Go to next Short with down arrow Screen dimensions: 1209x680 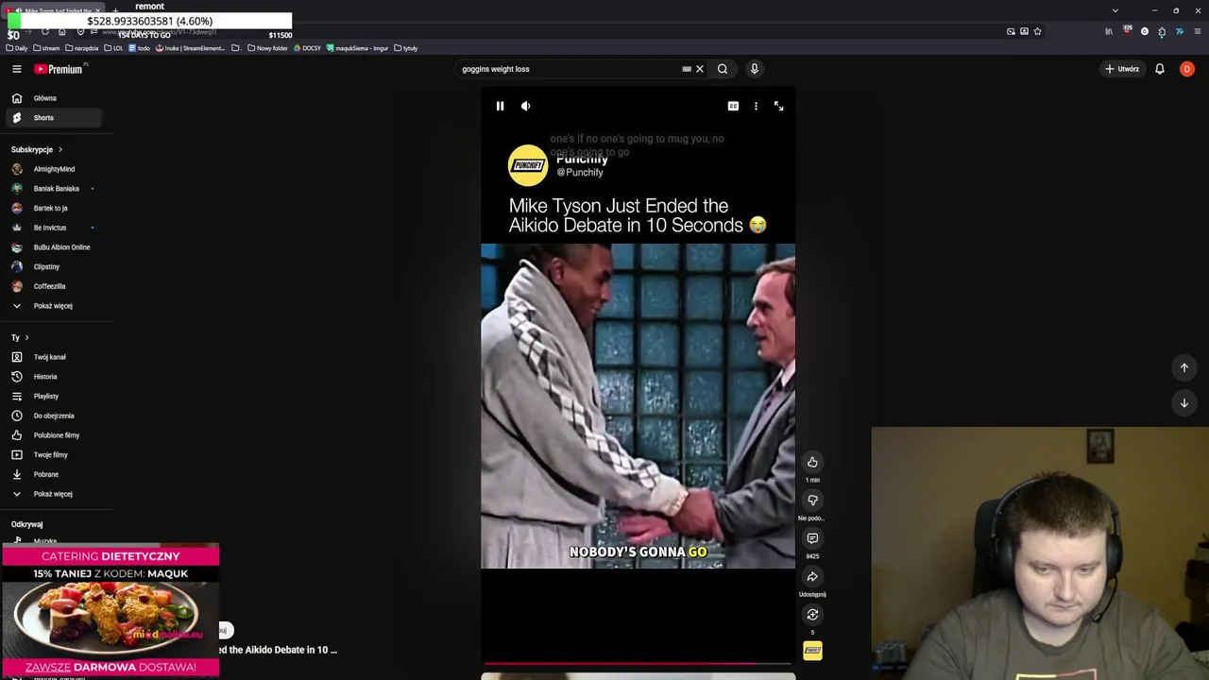tap(1184, 403)
